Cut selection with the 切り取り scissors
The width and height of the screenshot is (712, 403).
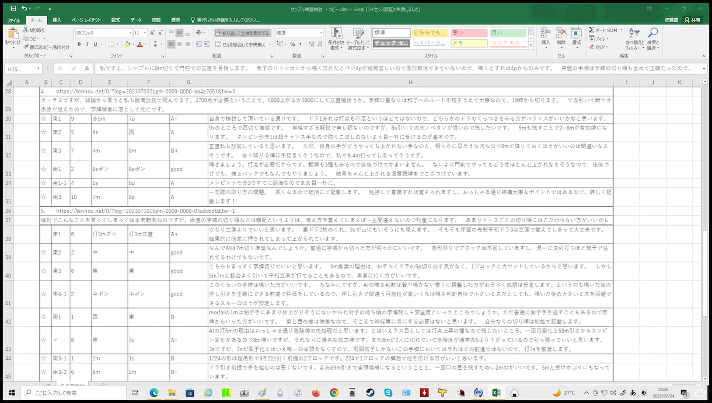33,30
